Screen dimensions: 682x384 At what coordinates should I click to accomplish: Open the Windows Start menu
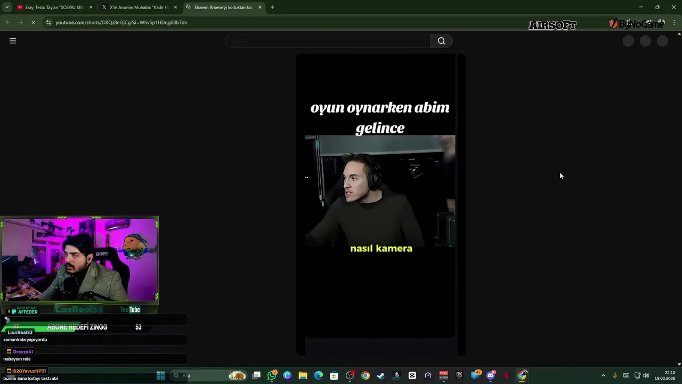(x=160, y=375)
